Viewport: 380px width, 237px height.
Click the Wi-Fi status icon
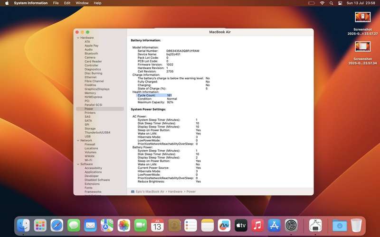[x=322, y=3]
